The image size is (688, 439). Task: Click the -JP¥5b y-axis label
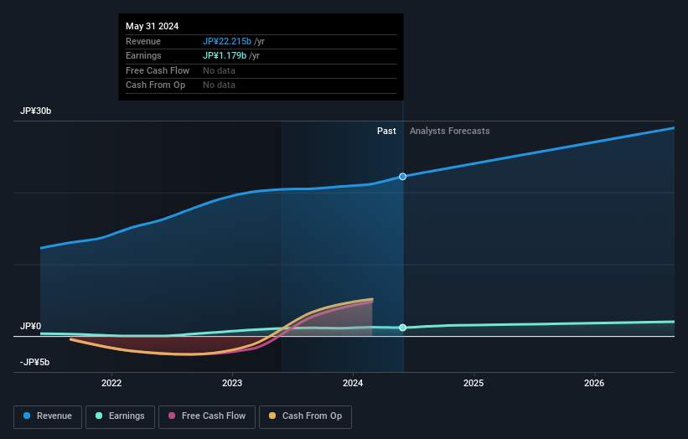click(x=34, y=362)
